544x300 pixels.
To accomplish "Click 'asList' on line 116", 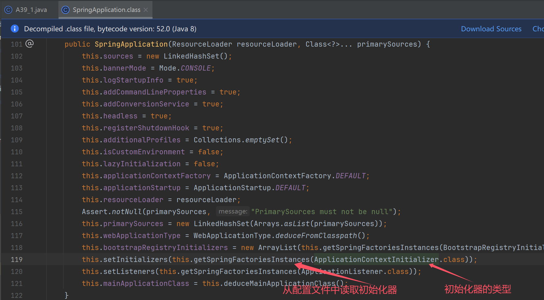I will click(x=297, y=224).
